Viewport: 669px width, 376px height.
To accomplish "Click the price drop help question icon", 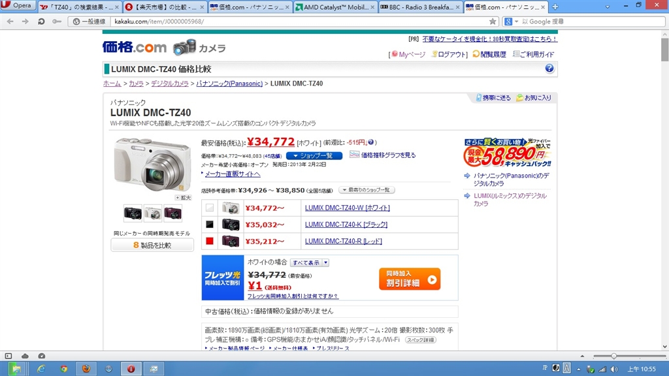I will [x=371, y=142].
